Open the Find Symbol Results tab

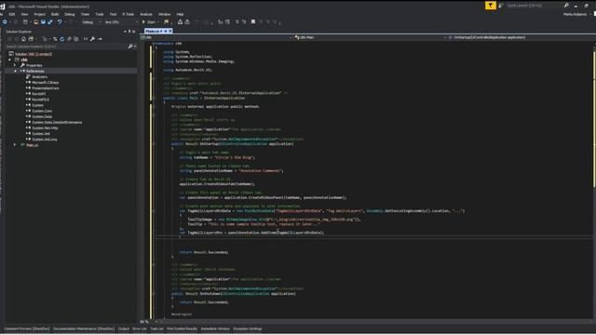pos(183,328)
